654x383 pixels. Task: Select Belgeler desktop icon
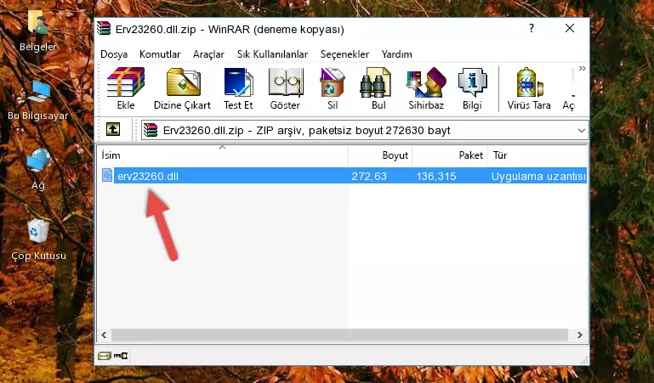tap(37, 31)
